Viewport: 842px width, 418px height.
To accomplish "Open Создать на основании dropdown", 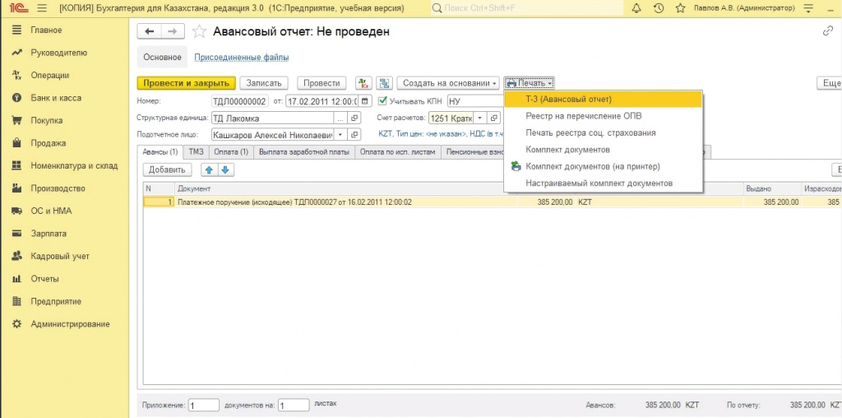I will [448, 83].
